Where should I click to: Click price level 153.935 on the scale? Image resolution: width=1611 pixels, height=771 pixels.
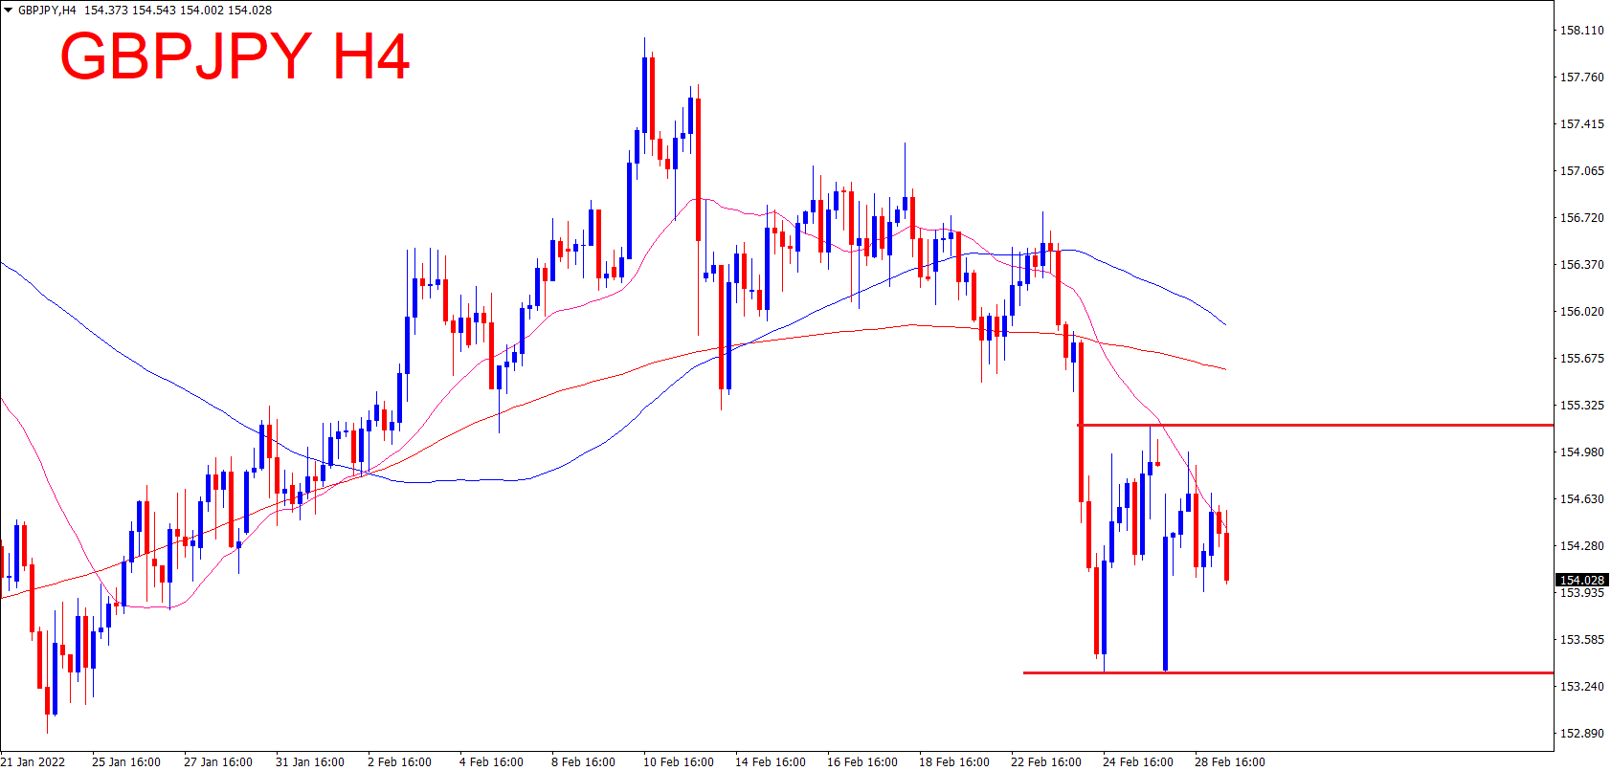click(x=1582, y=593)
